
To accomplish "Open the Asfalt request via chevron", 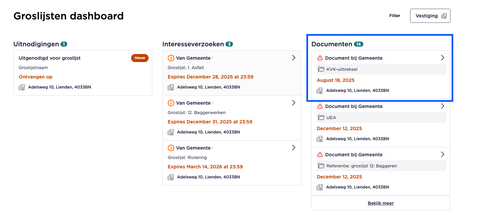I will (293, 58).
